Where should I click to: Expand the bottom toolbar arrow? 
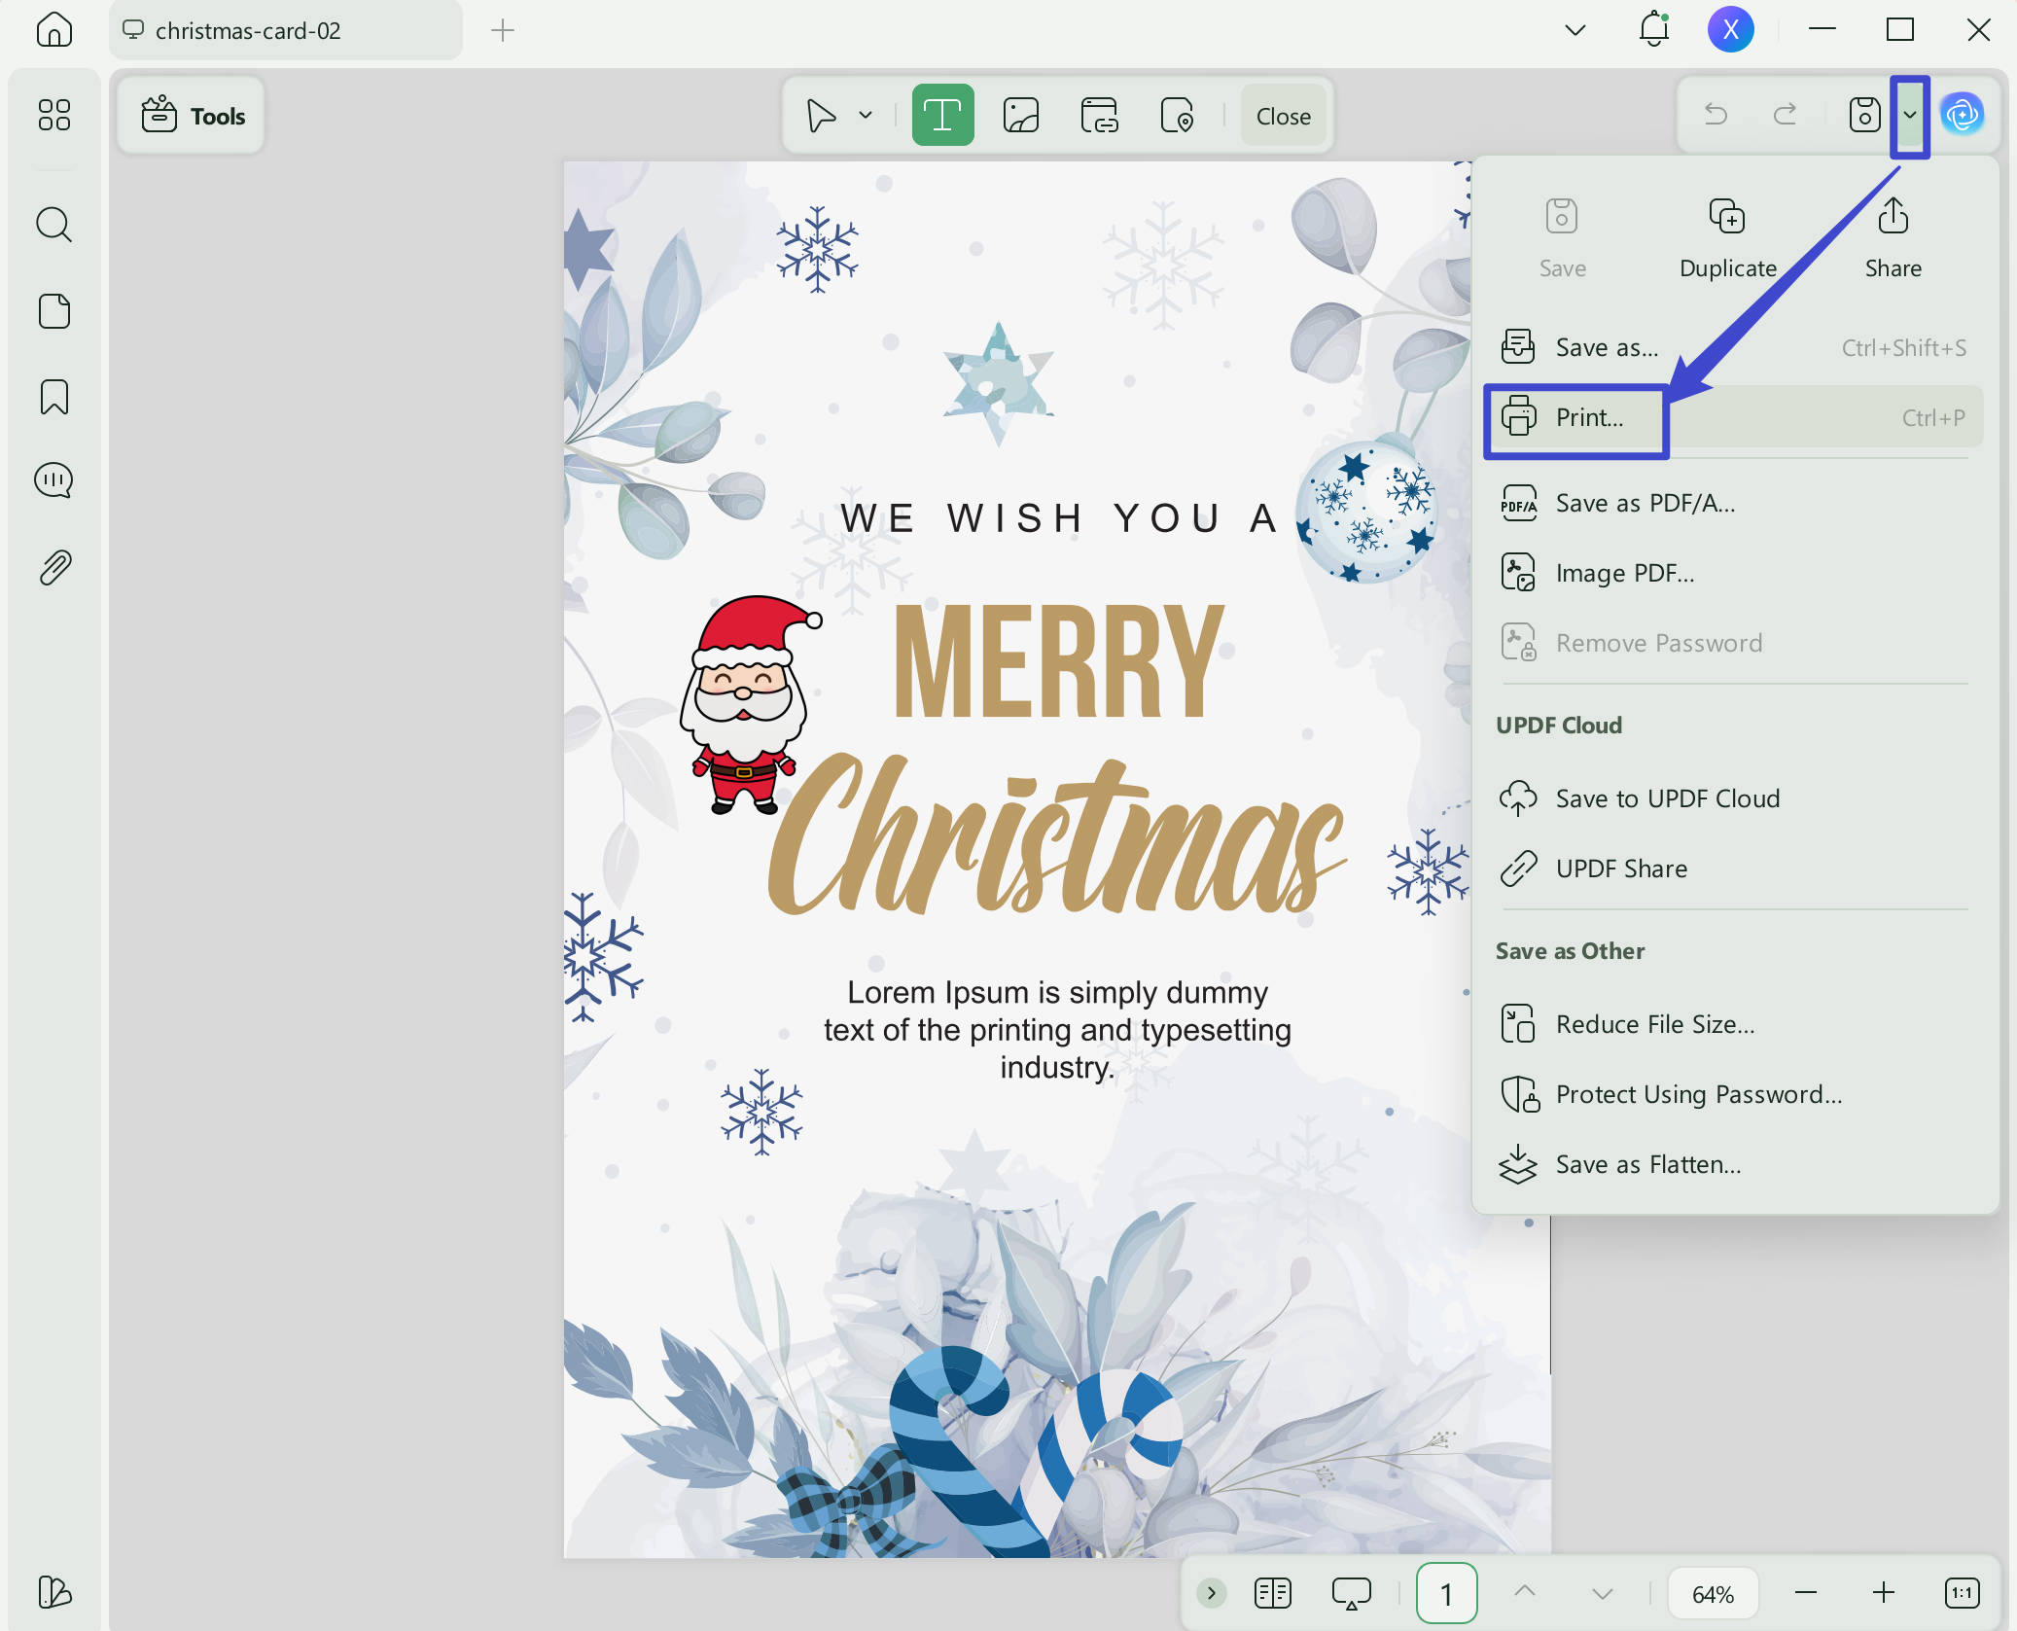point(1212,1593)
